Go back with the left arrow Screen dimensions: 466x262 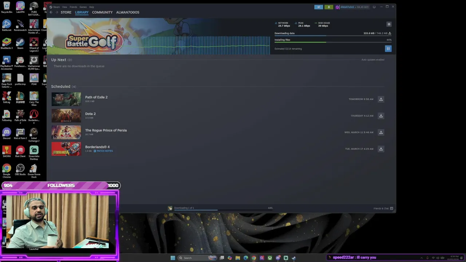[51, 12]
